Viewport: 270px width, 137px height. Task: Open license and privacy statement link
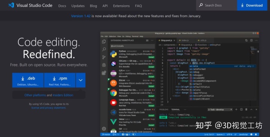coord(48,108)
